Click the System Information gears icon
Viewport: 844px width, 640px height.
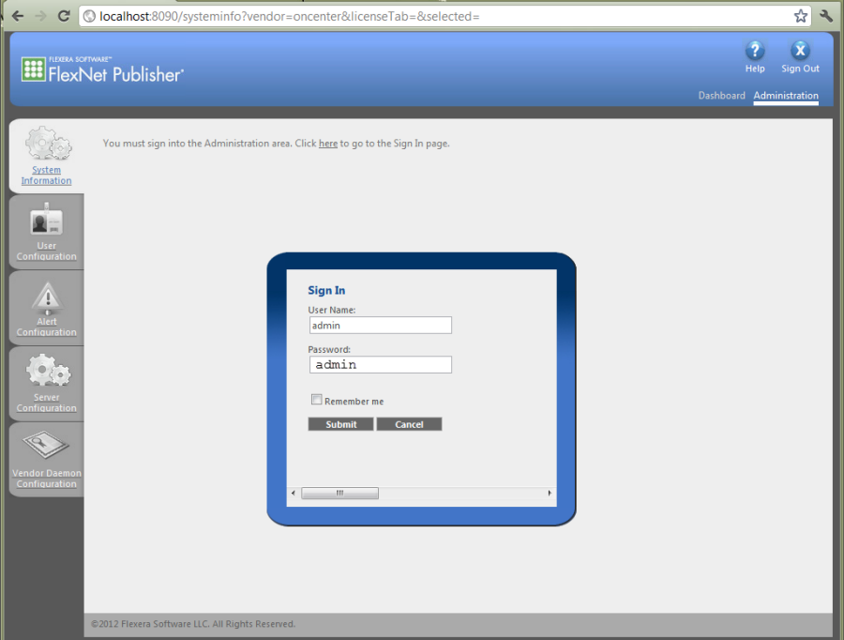[x=48, y=144]
